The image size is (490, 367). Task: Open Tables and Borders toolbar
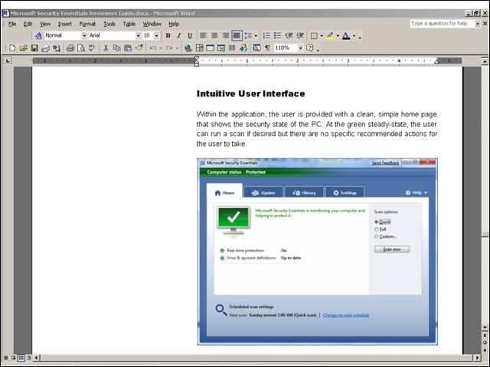[x=199, y=47]
